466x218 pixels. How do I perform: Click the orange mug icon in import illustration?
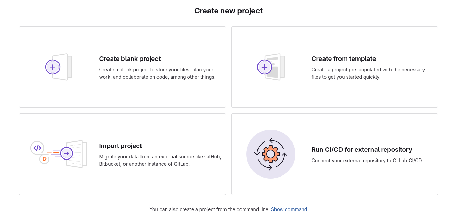[x=44, y=158]
